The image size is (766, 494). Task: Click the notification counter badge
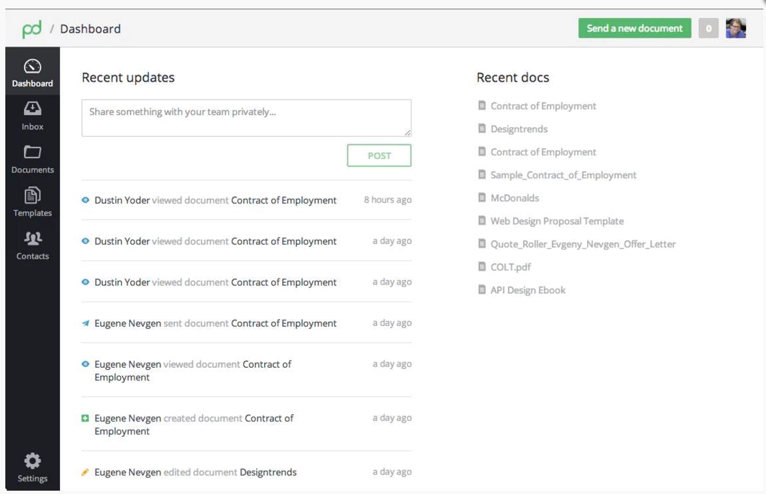tap(708, 29)
